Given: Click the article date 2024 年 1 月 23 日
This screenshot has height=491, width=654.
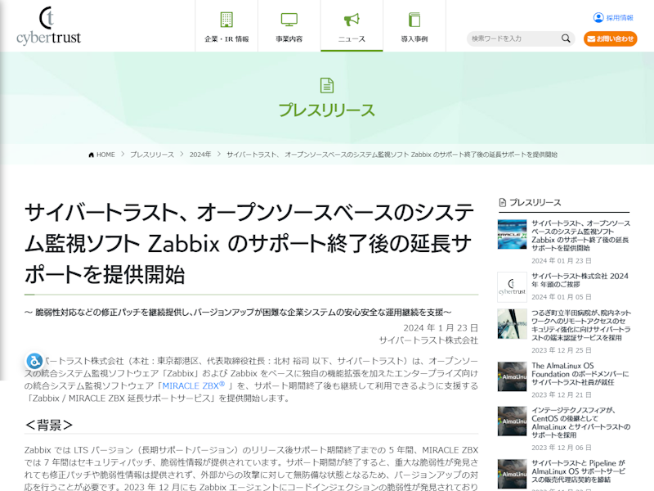Looking at the screenshot, I should 441,328.
